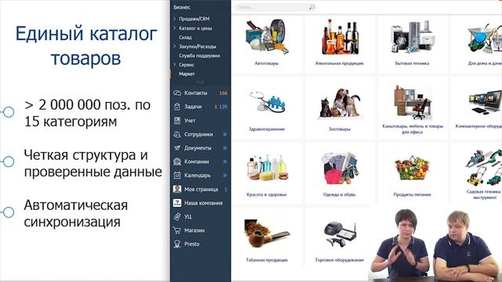The width and height of the screenshot is (502, 282).
Task: Open the Служба поддержки menu item
Action: [x=199, y=56]
